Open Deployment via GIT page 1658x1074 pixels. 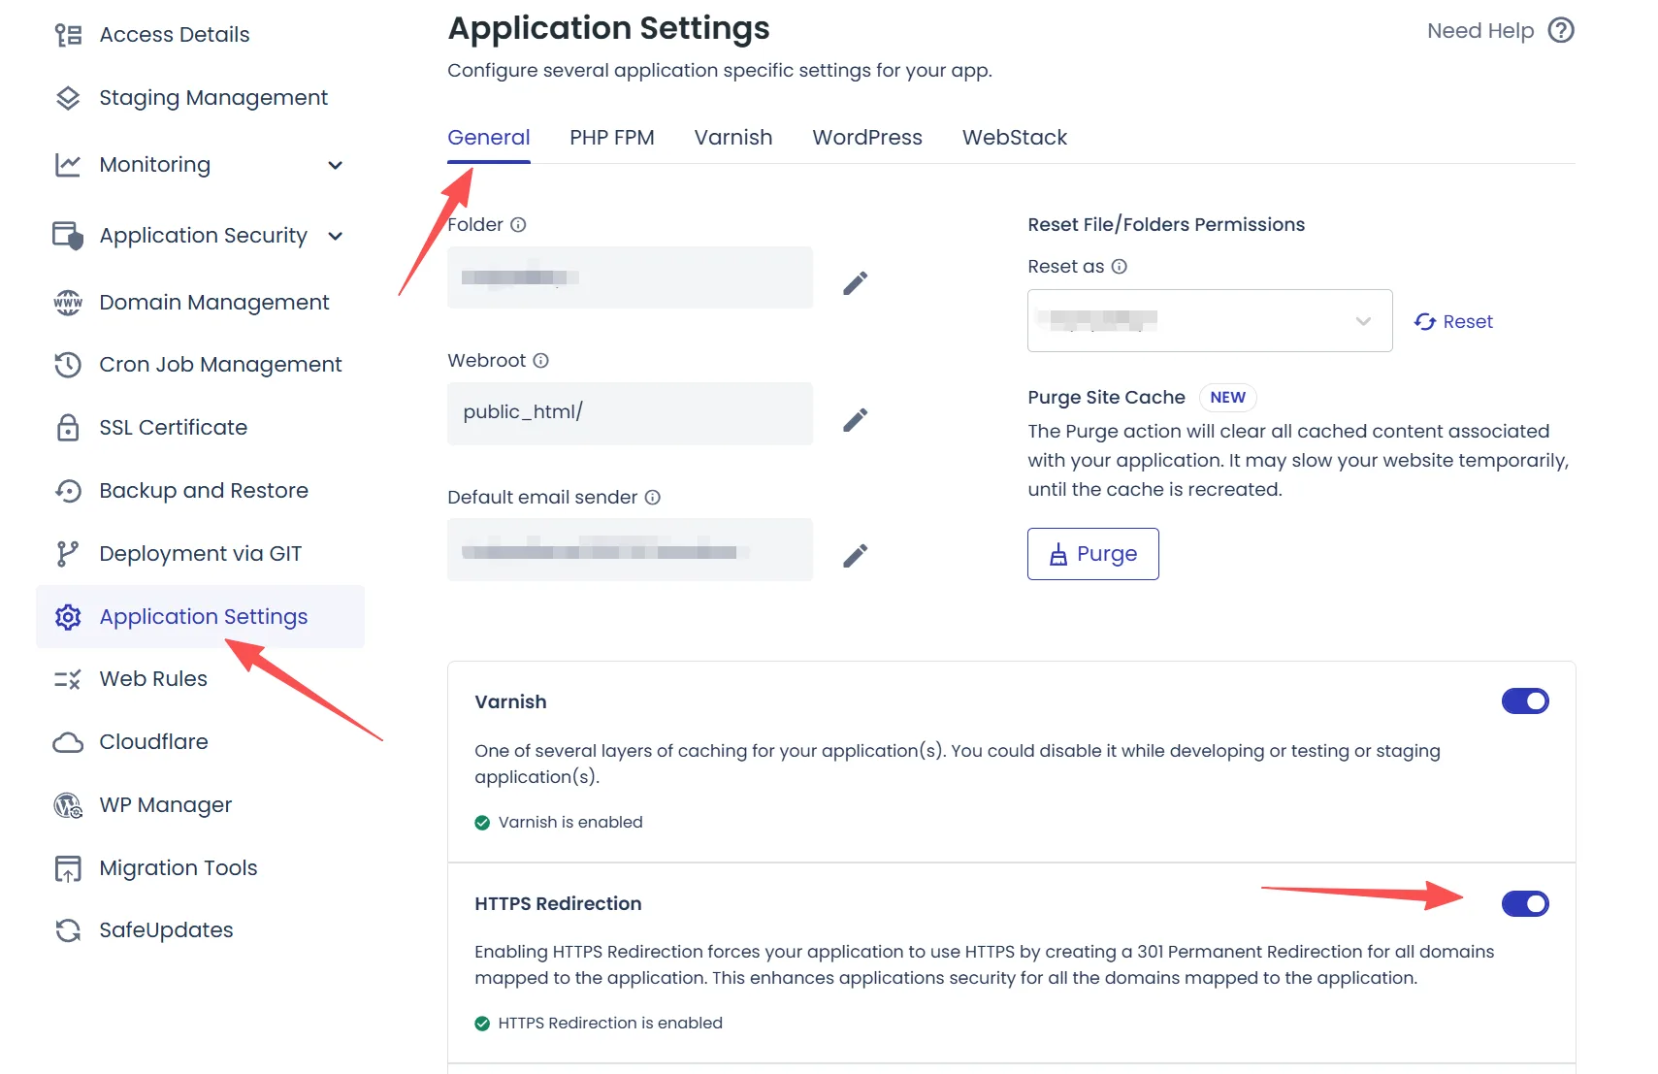tap(200, 554)
